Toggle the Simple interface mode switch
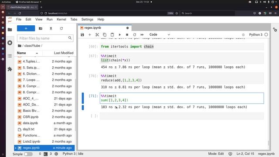 coord(28,154)
